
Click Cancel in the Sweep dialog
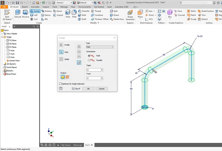point(101,89)
